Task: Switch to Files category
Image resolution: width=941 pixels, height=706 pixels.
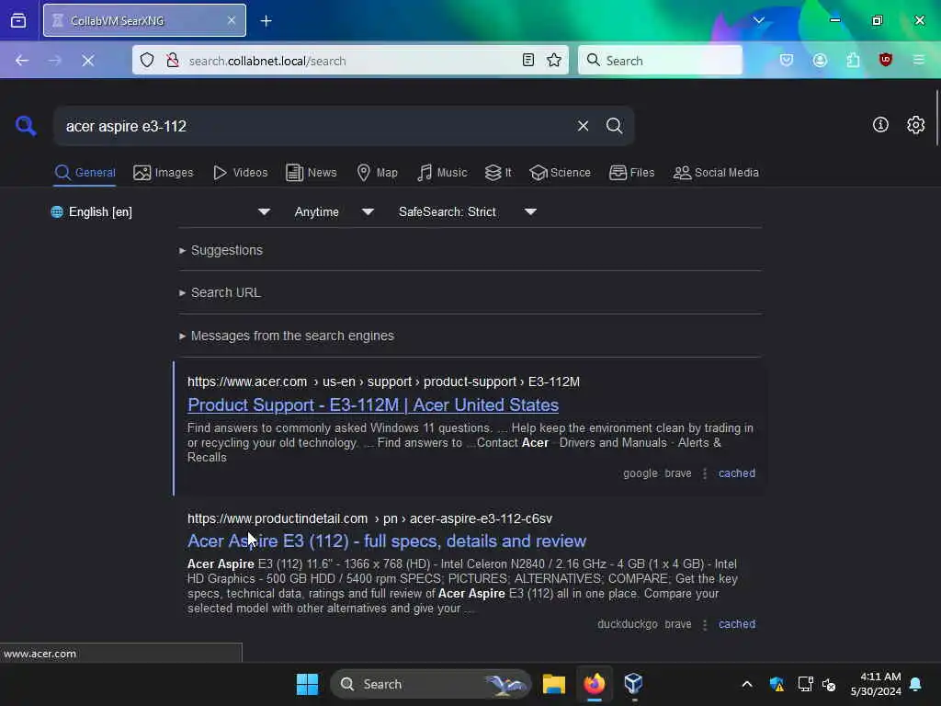Action: coord(631,173)
